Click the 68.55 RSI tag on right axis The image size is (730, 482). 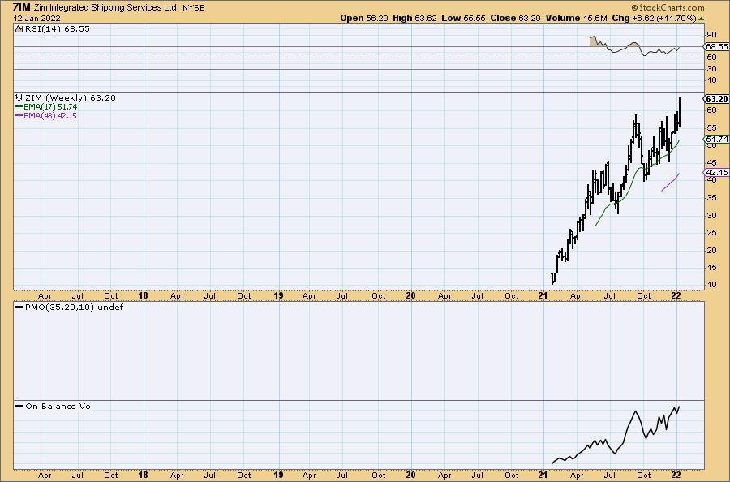716,46
